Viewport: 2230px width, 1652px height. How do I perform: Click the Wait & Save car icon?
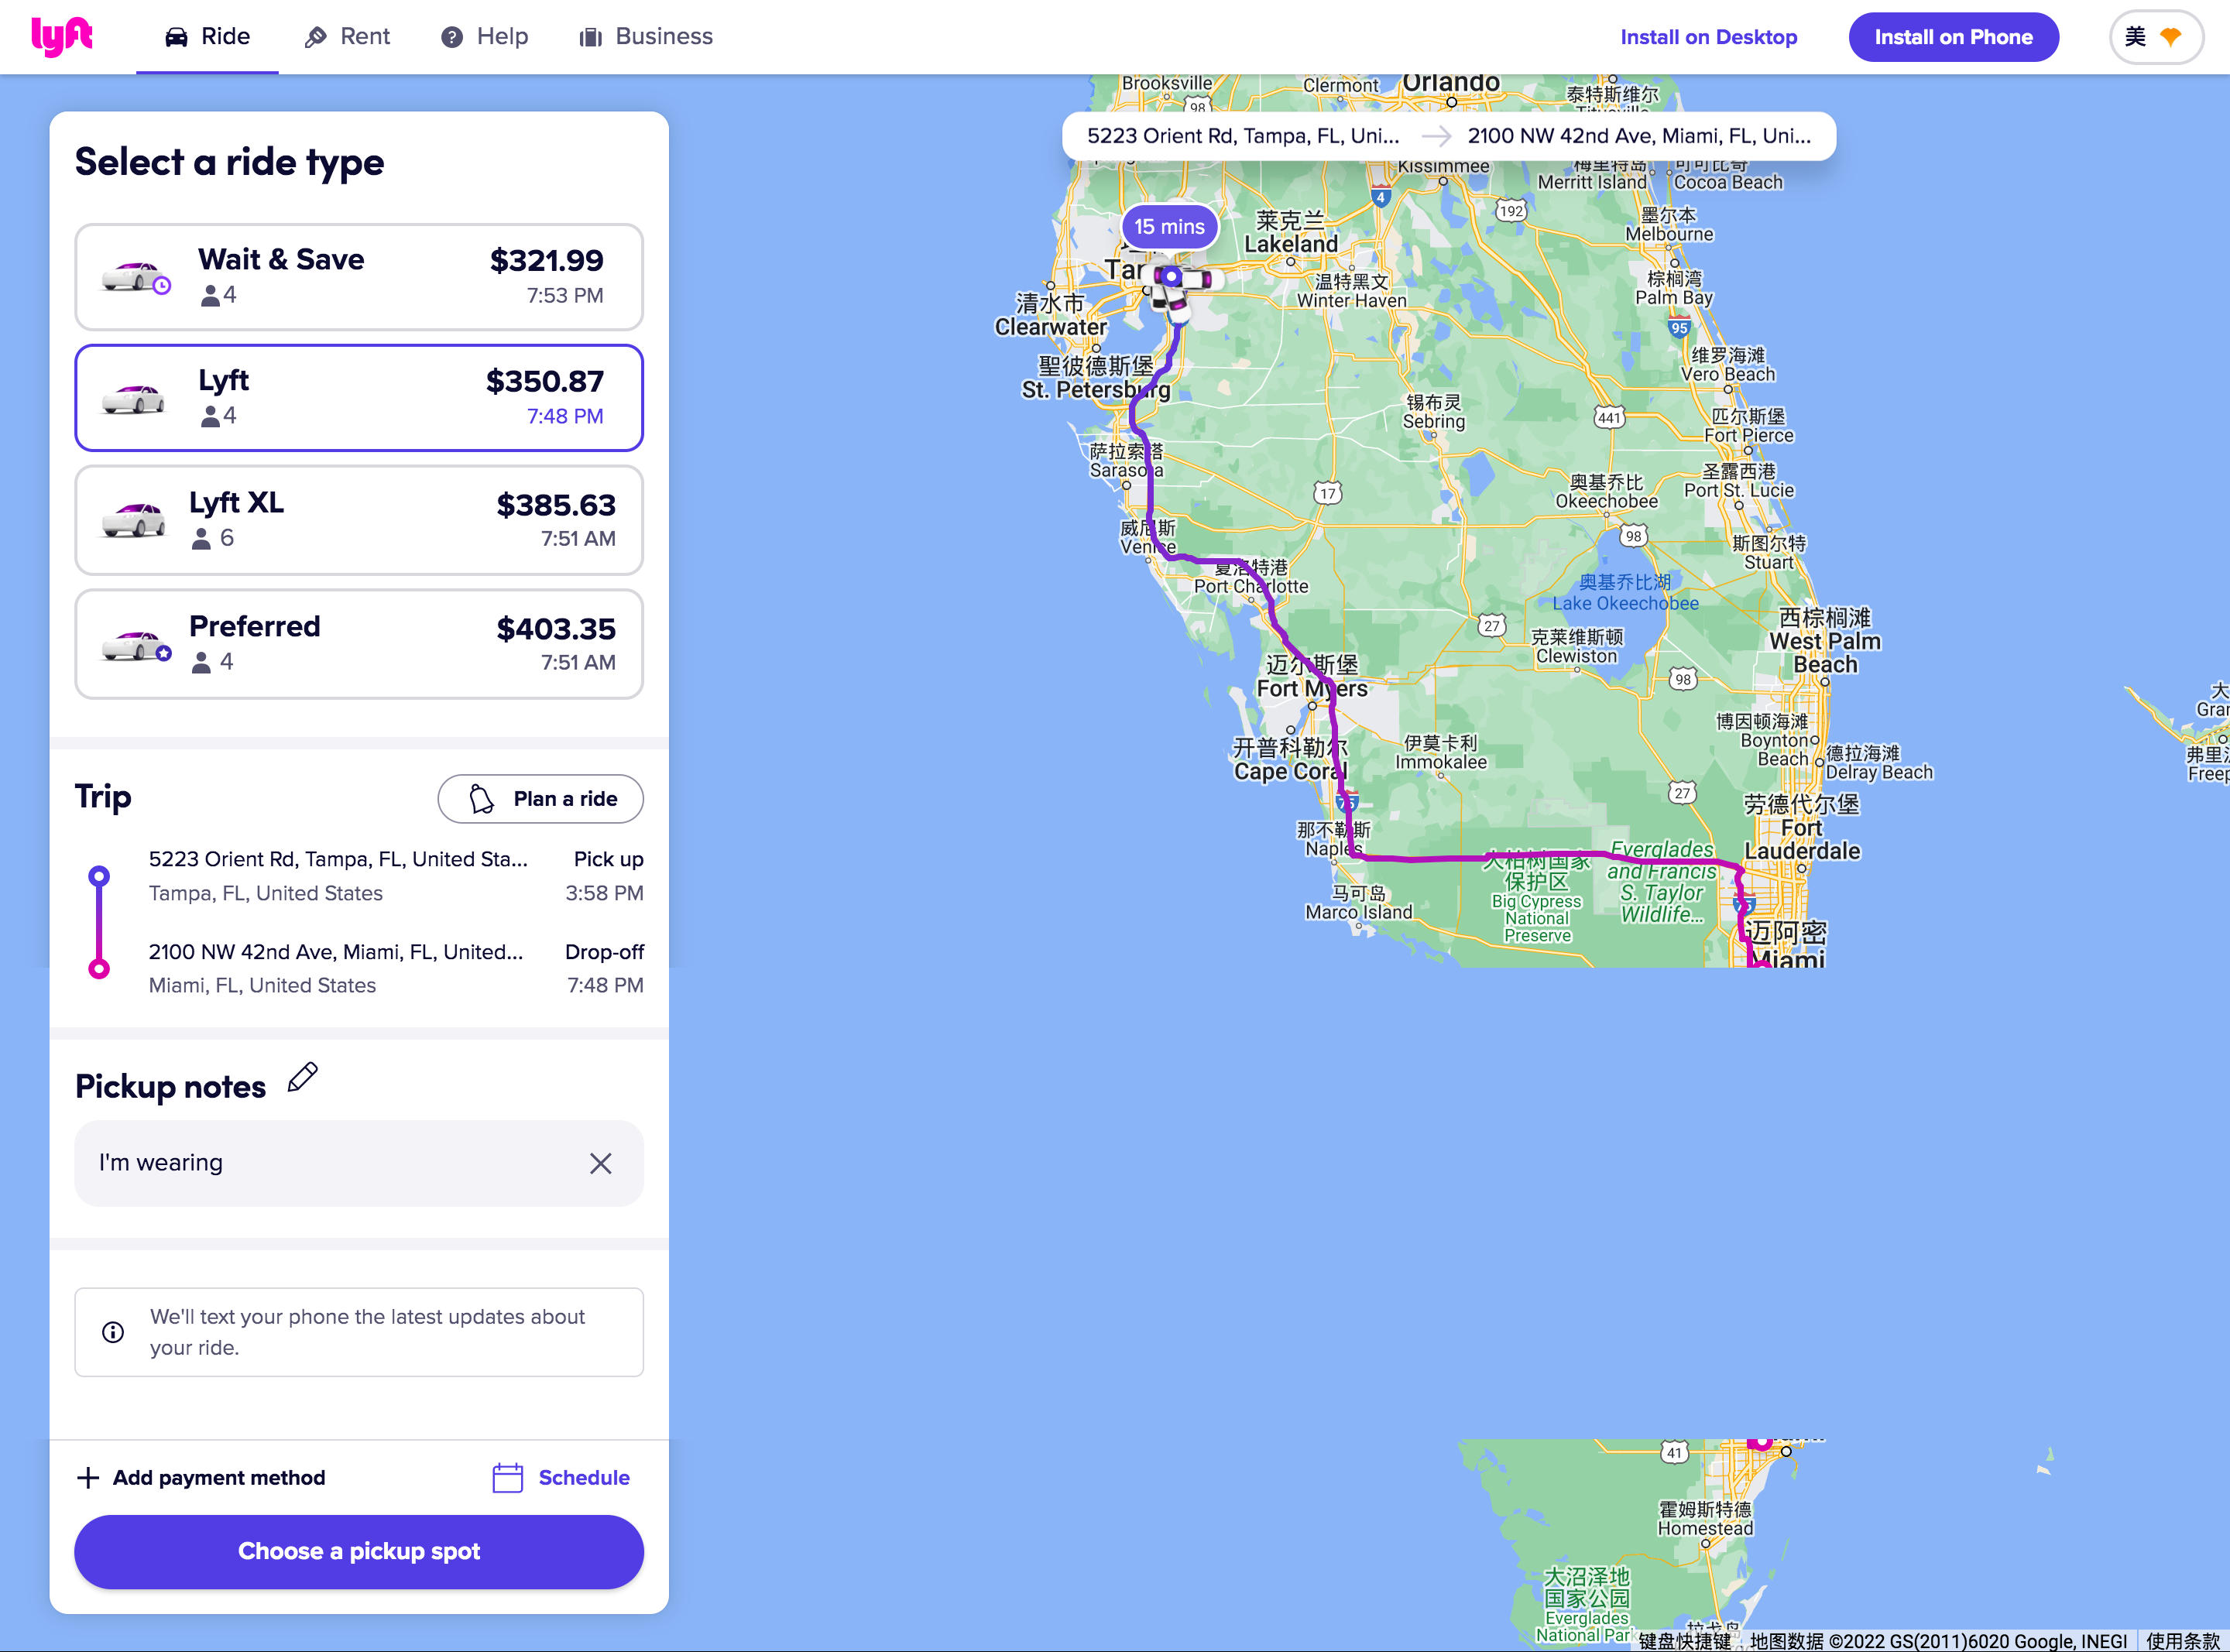coord(135,277)
